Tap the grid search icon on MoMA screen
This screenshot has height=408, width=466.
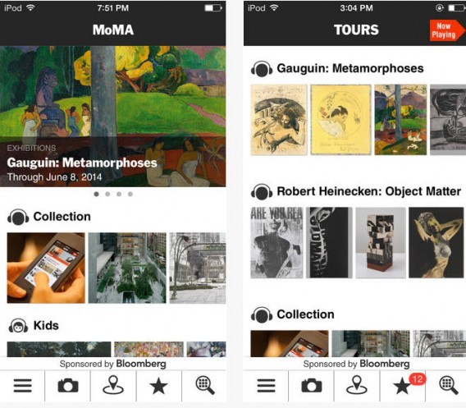(x=205, y=386)
